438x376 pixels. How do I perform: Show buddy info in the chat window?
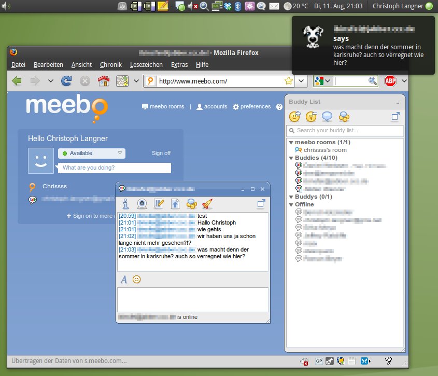click(x=126, y=204)
